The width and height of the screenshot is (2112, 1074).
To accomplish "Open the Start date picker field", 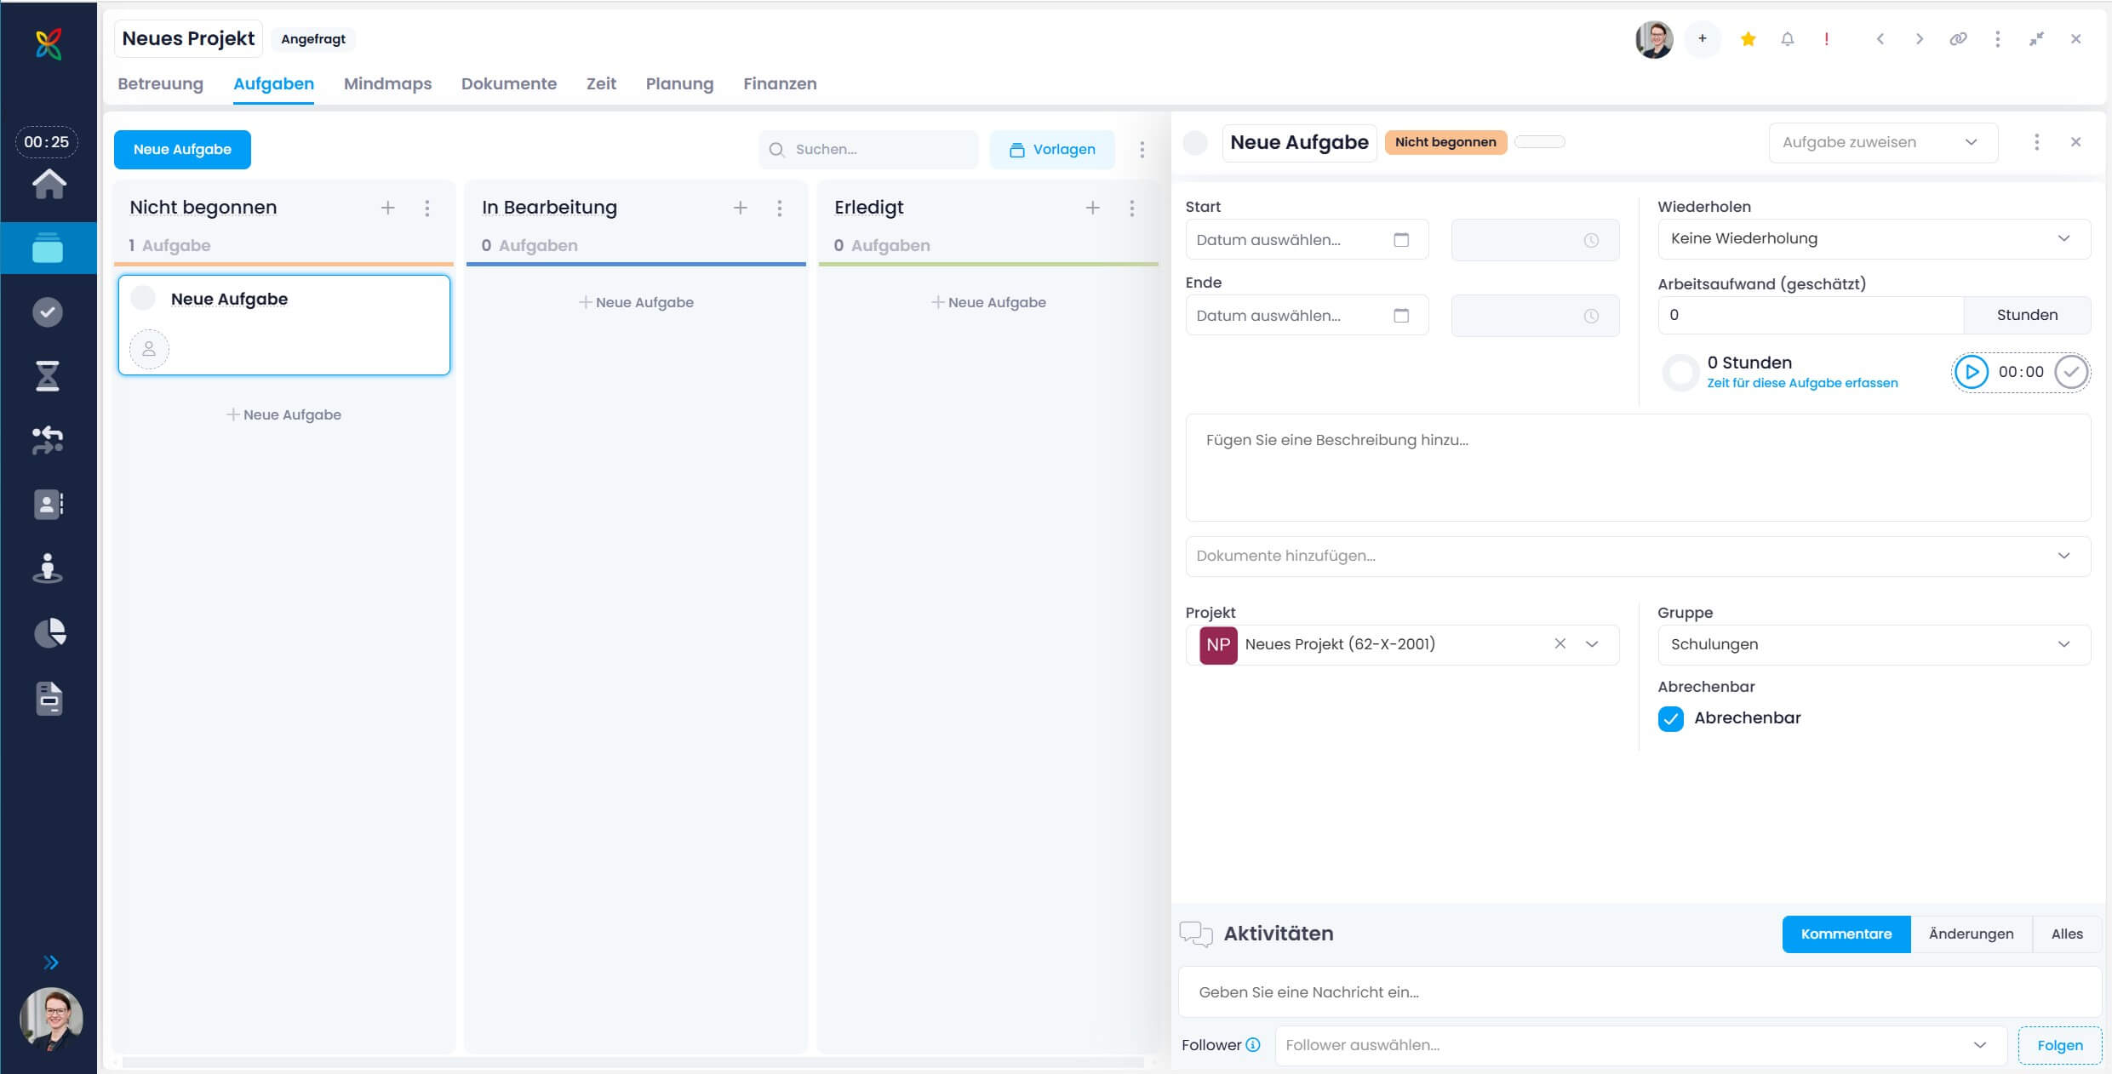I will point(1307,240).
